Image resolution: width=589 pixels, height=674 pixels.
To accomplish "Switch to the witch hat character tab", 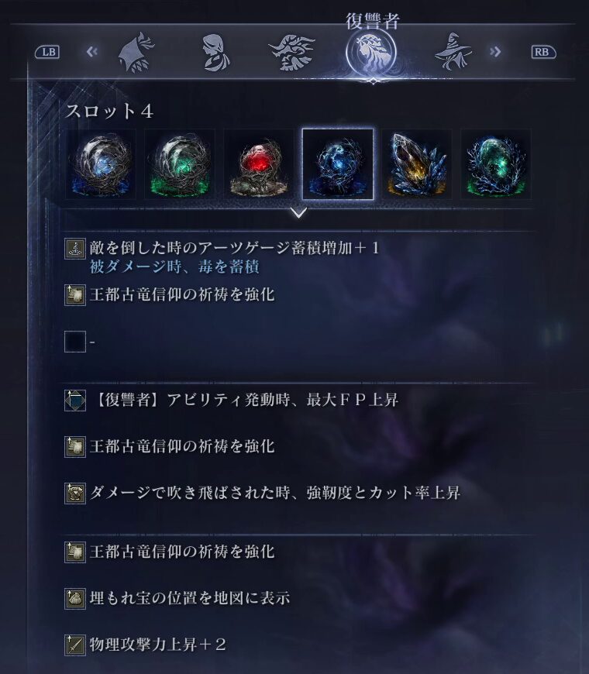I will pos(453,53).
